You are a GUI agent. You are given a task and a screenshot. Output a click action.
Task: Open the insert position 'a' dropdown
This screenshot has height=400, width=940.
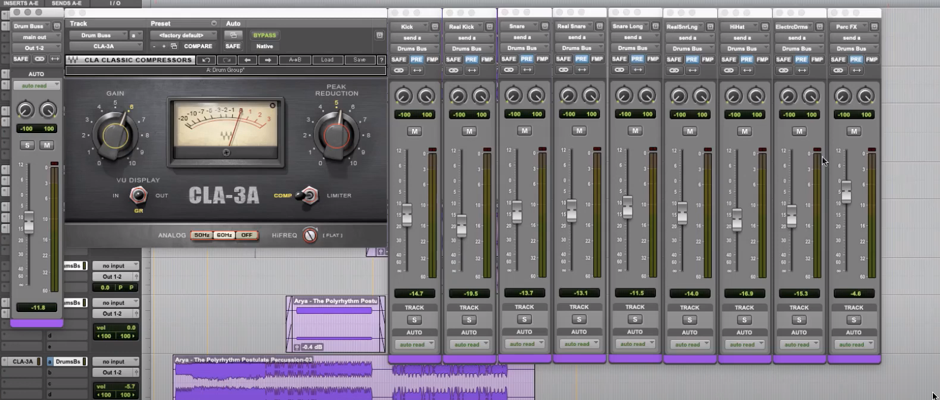[136, 35]
